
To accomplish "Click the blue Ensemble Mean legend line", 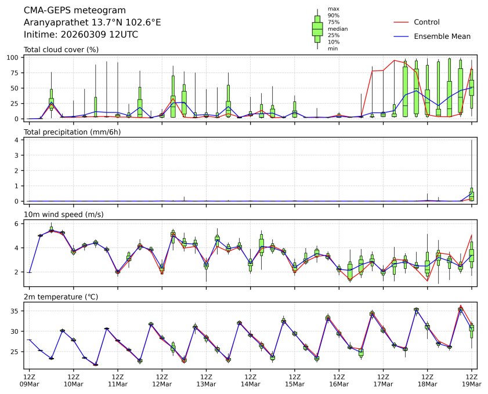I will pyautogui.click(x=402, y=37).
